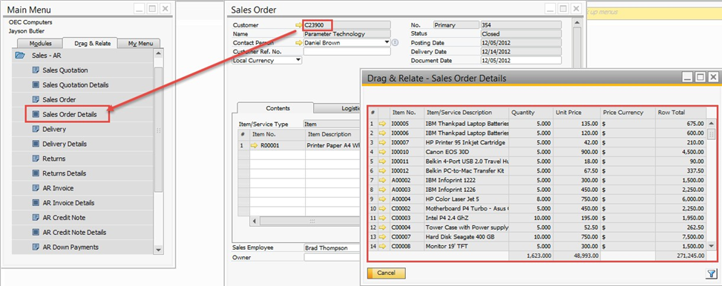Click the 271,245.00 total cell
This screenshot has width=722, height=286.
coord(680,255)
